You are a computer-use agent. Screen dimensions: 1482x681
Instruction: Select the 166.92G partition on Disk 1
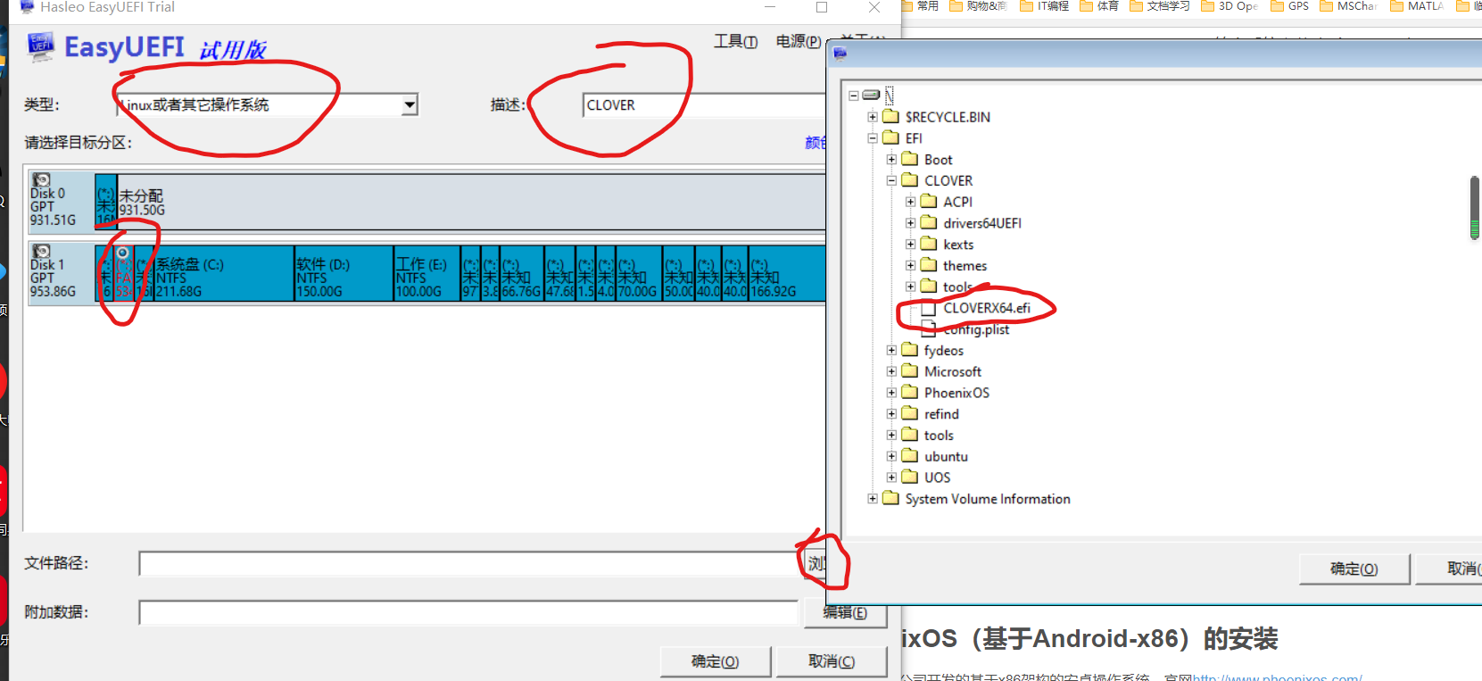tap(786, 274)
